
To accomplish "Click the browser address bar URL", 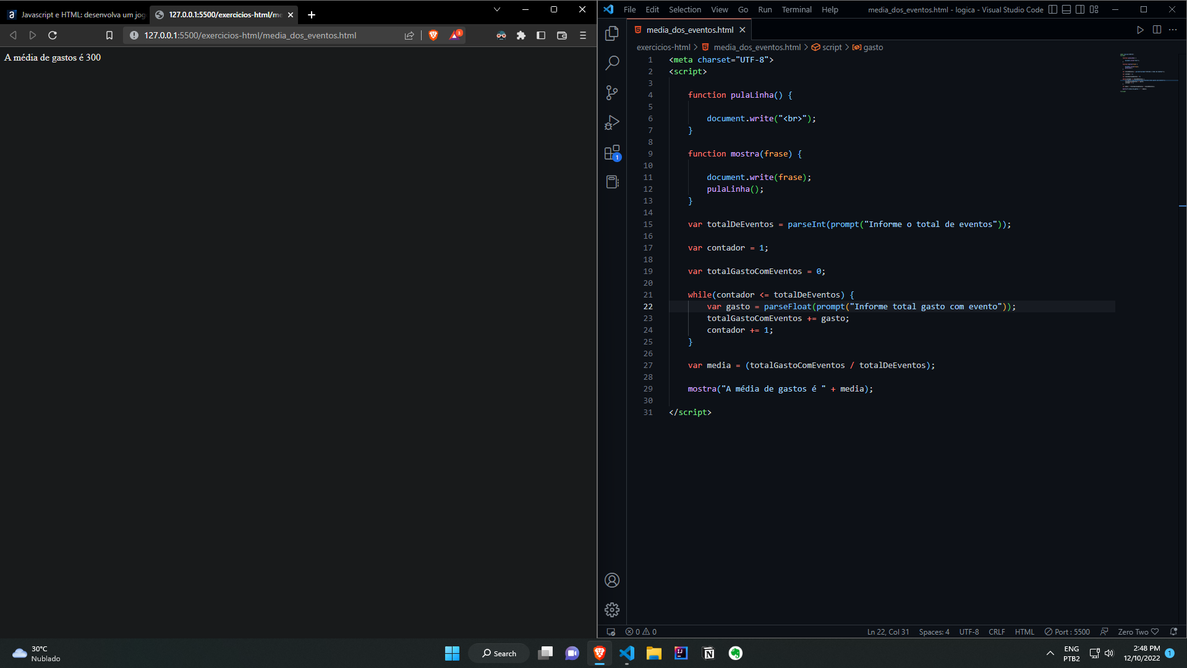I will 250,35.
